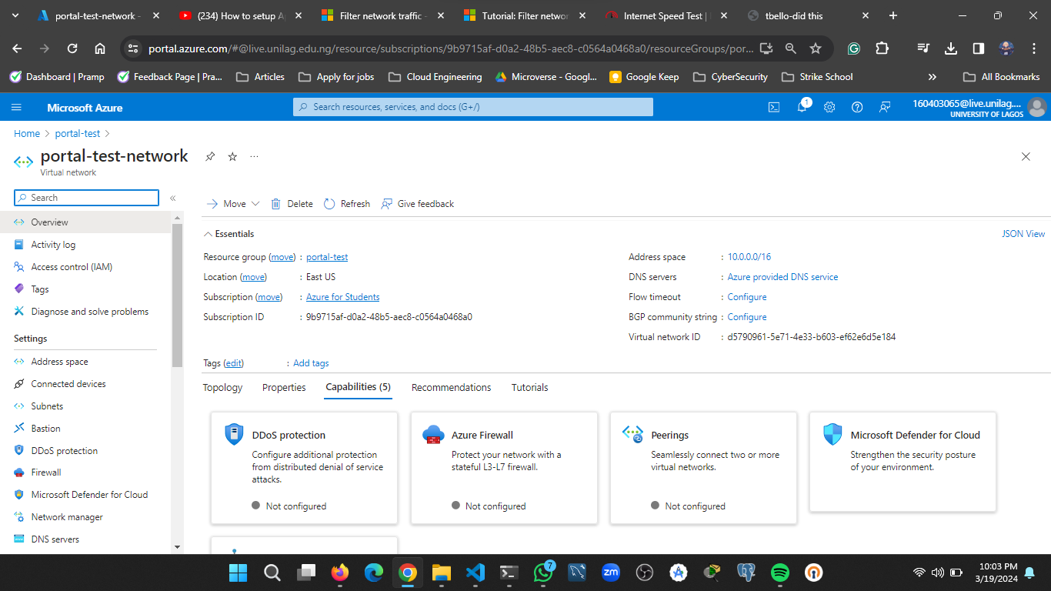This screenshot has width=1051, height=591.
Task: Open Cloud Shell from the top bar
Action: pos(774,108)
